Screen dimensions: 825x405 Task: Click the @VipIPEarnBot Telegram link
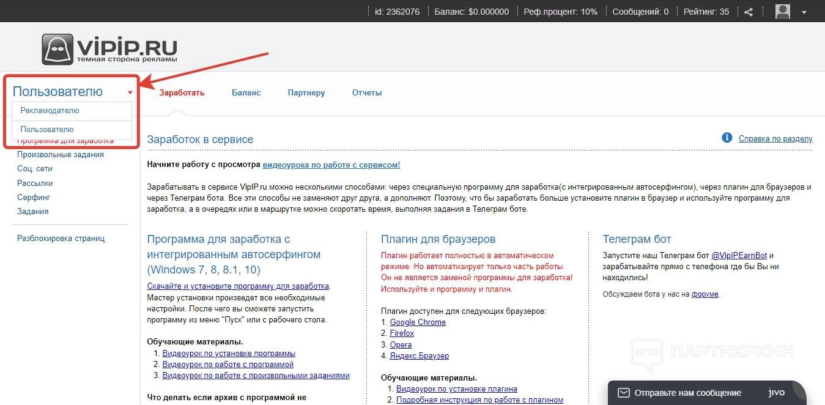tap(739, 256)
